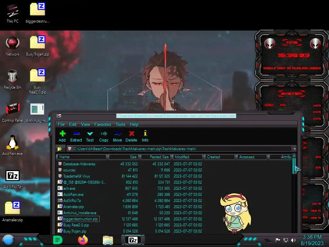Open This PC desktop icon
The image size is (329, 247).
pyautogui.click(x=13, y=14)
